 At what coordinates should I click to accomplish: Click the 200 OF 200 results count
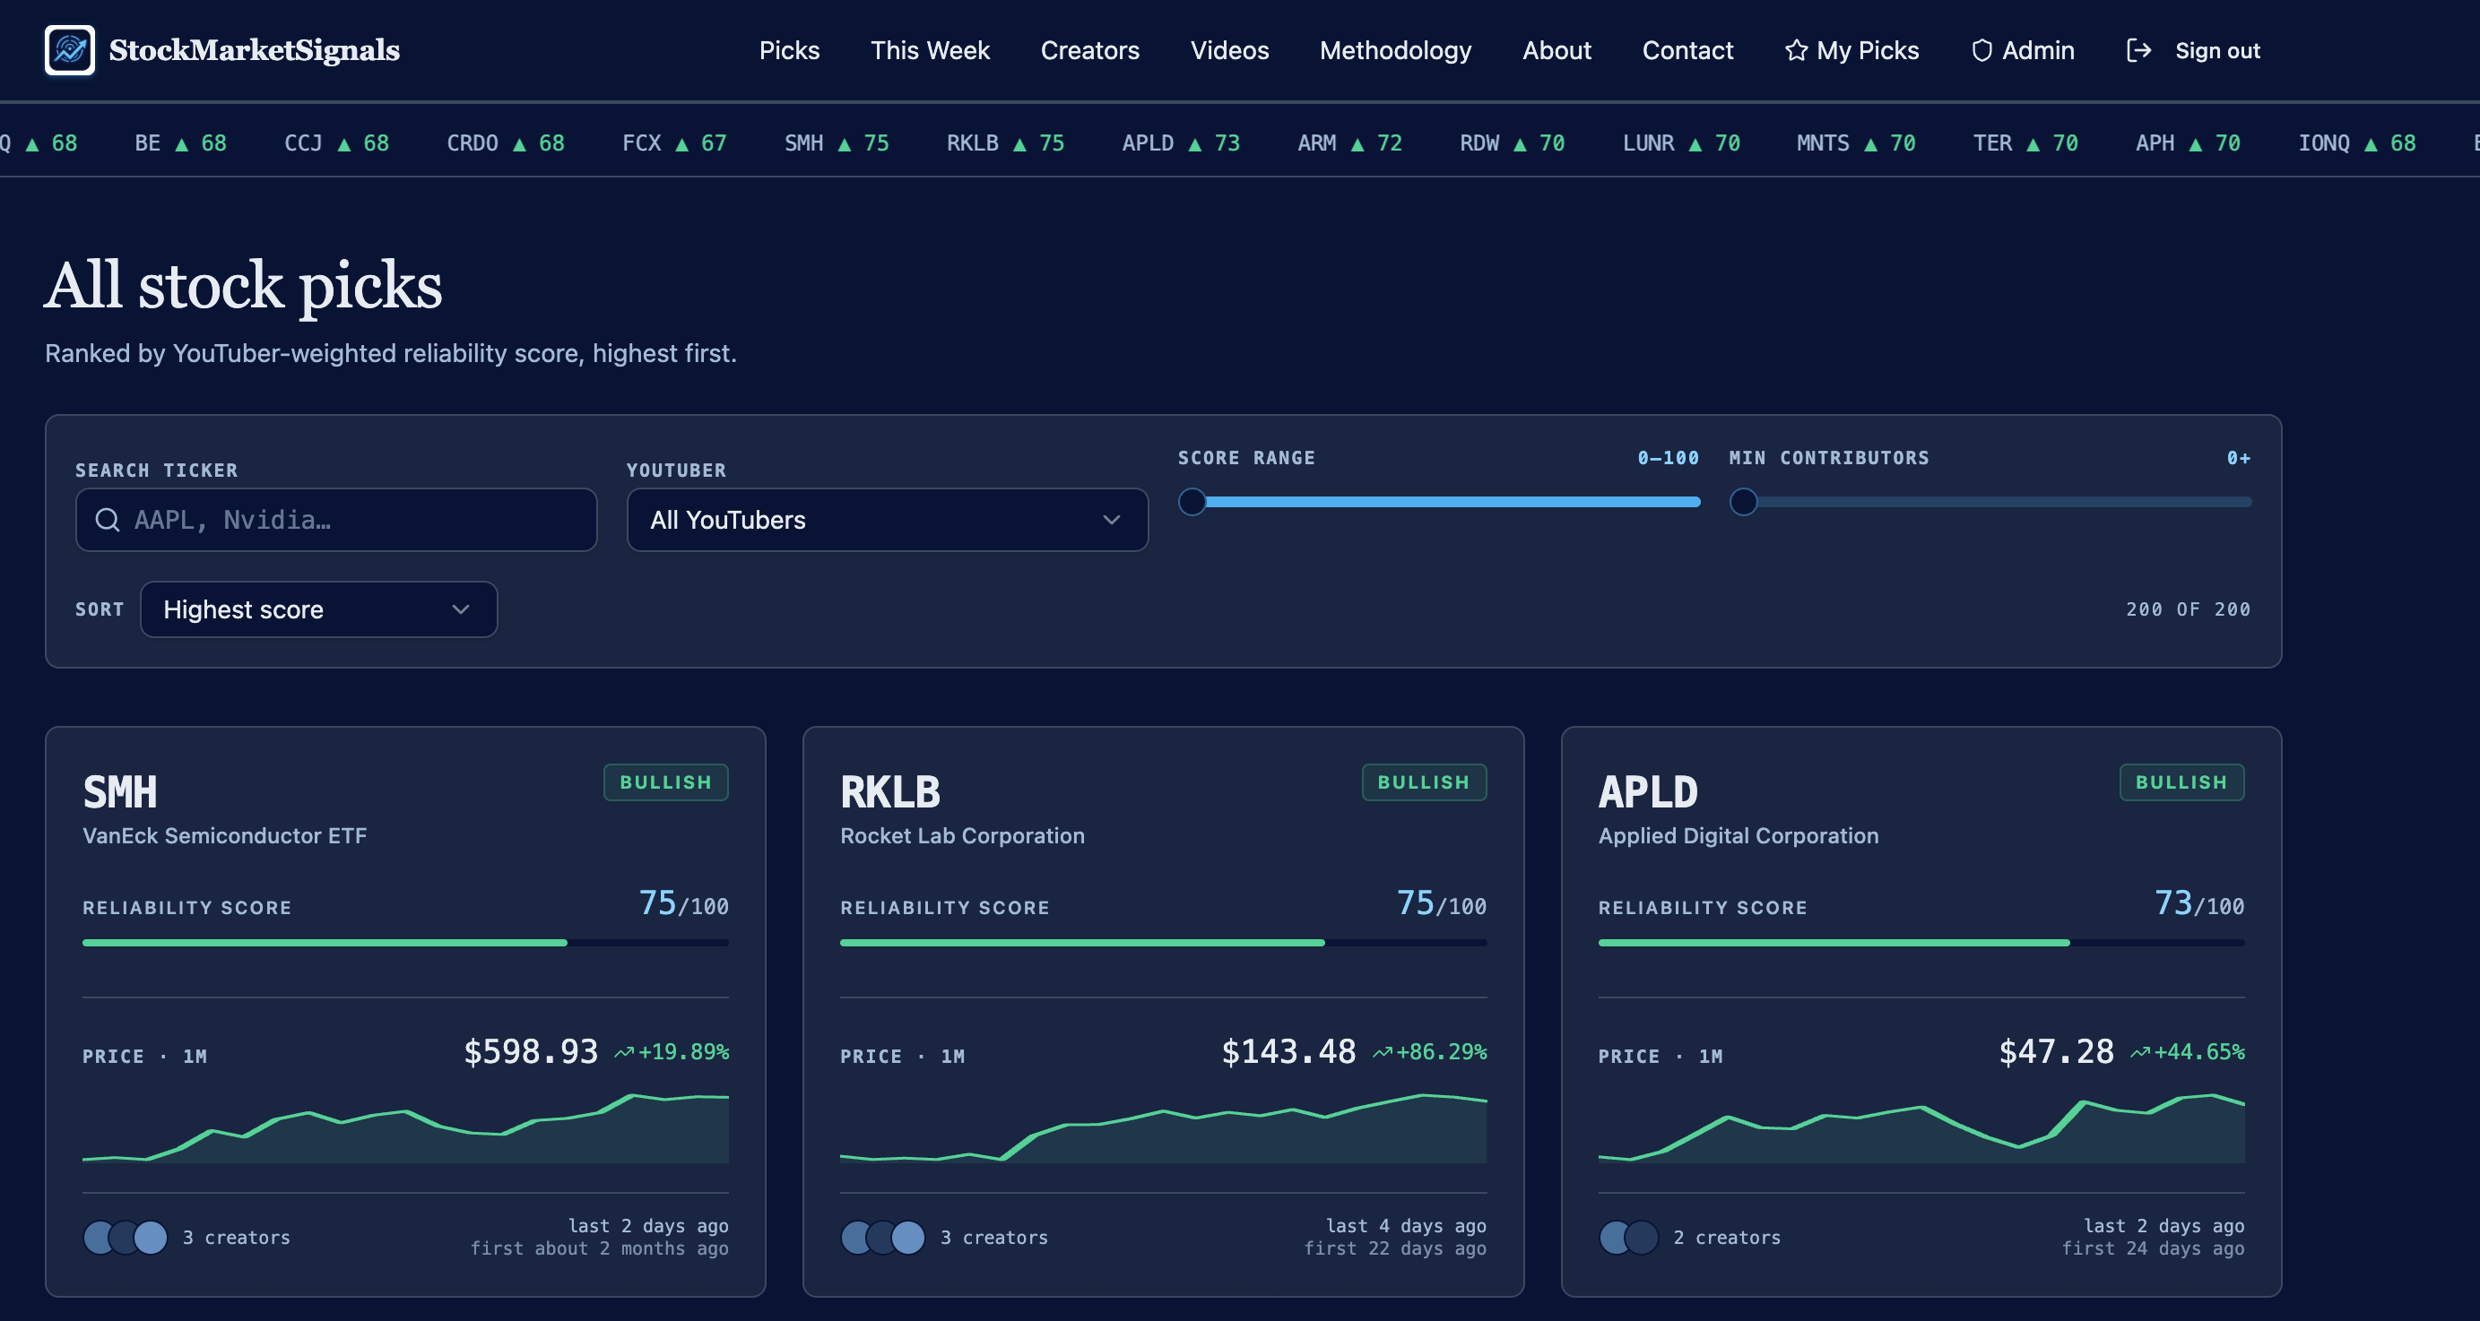pos(2189,609)
